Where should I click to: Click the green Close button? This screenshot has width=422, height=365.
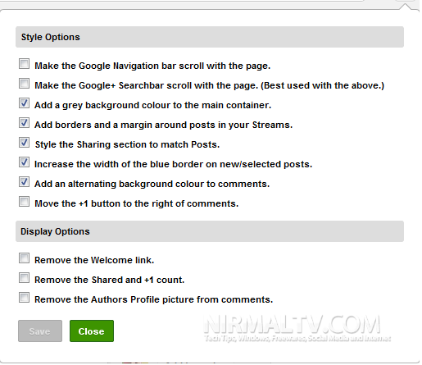[x=92, y=331]
